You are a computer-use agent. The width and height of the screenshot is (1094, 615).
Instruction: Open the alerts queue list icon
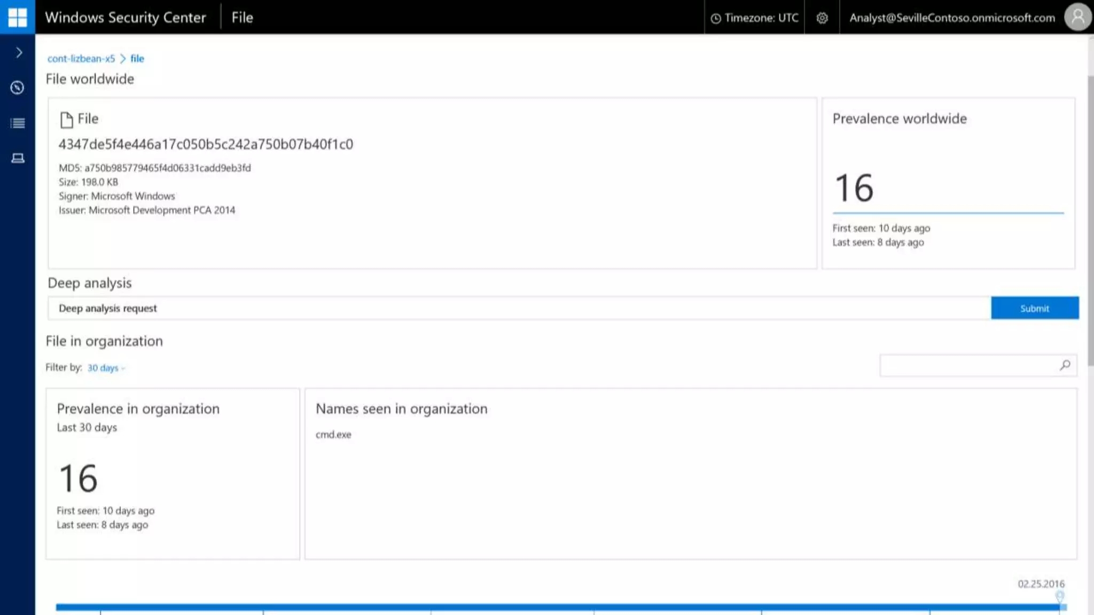tap(18, 123)
